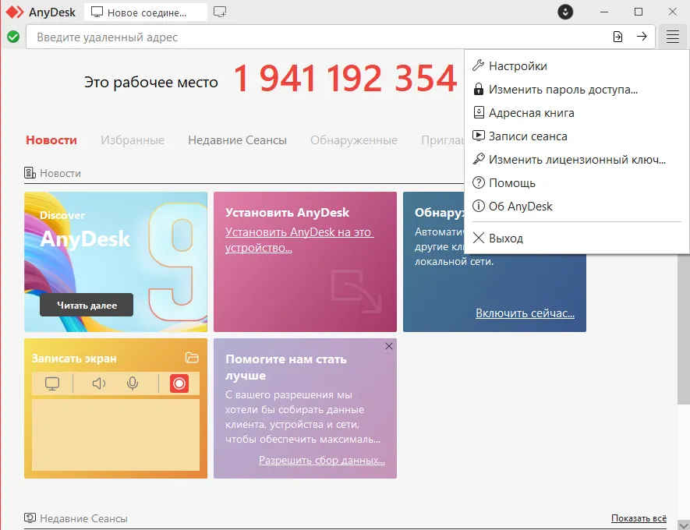Select Настройки from the menu
The image size is (690, 530).
coord(518,66)
